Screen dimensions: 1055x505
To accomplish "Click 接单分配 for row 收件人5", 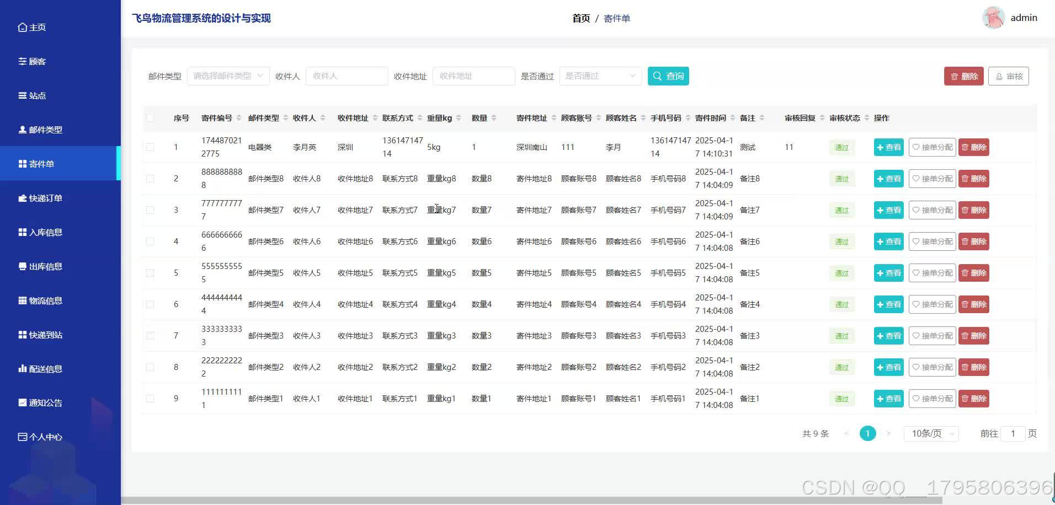I will [x=932, y=273].
